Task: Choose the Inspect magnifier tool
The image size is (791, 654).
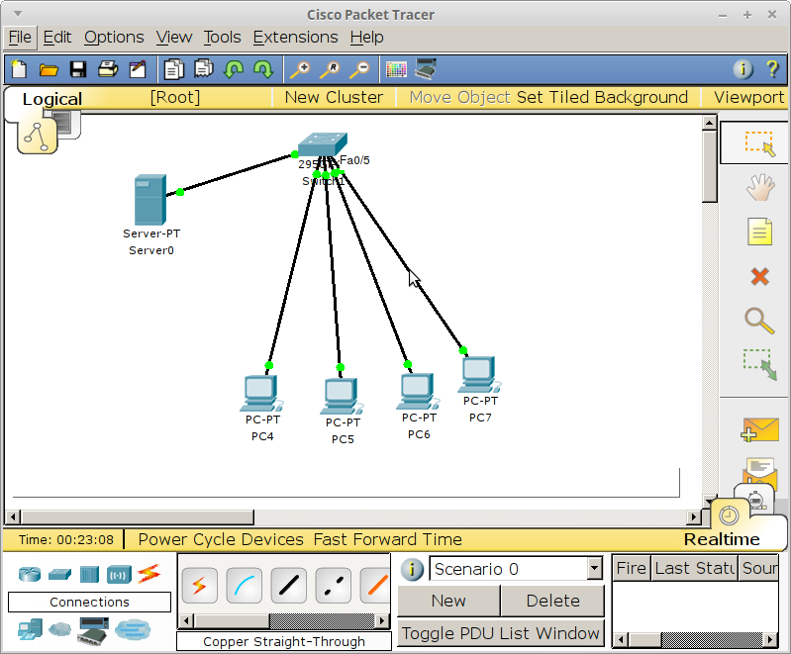Action: [759, 321]
